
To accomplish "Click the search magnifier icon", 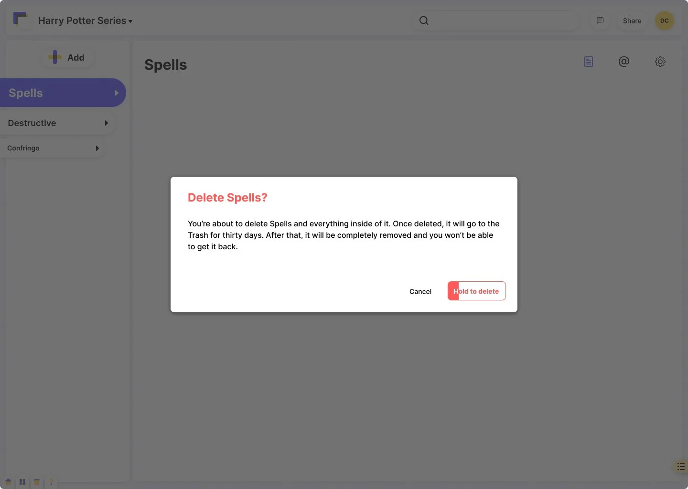I will point(424,21).
